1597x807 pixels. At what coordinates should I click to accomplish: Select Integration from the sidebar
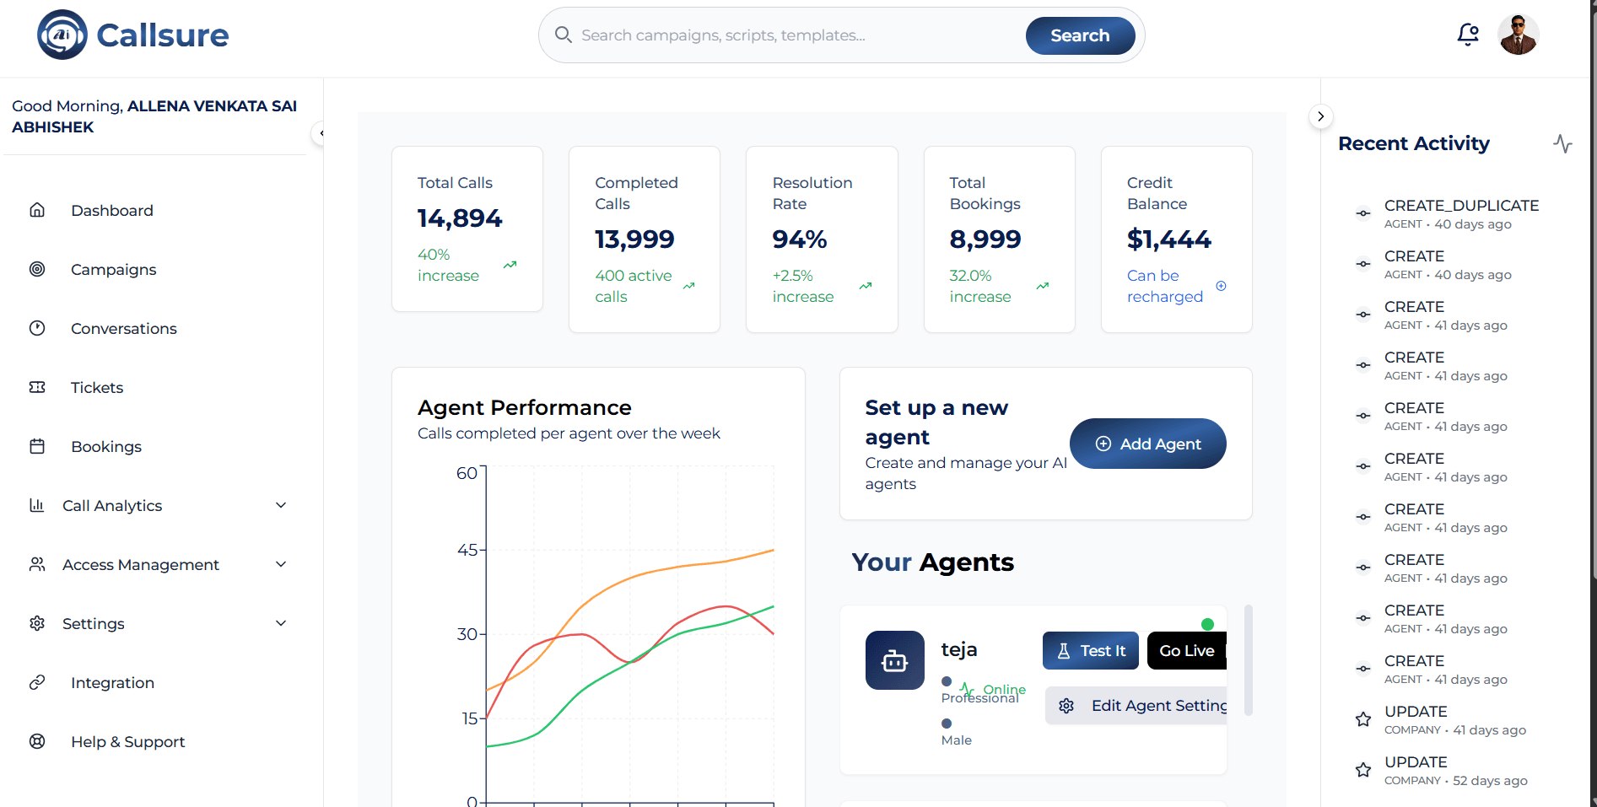[111, 682]
